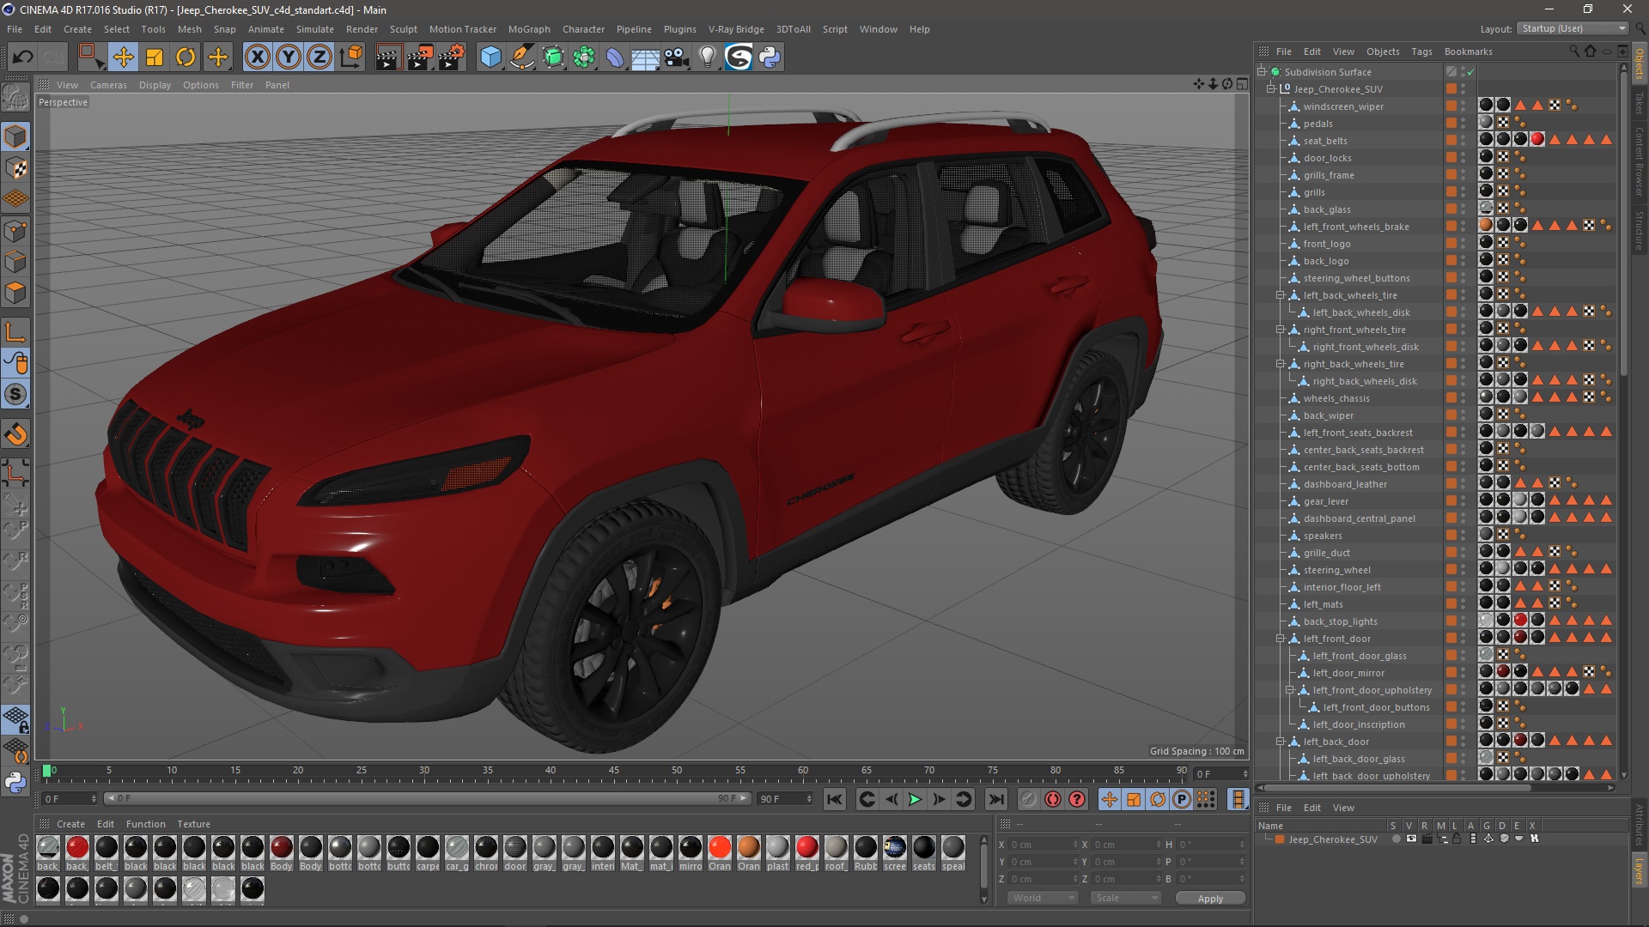Select the Scale tool
Screen dimensions: 1649x927
[155, 58]
